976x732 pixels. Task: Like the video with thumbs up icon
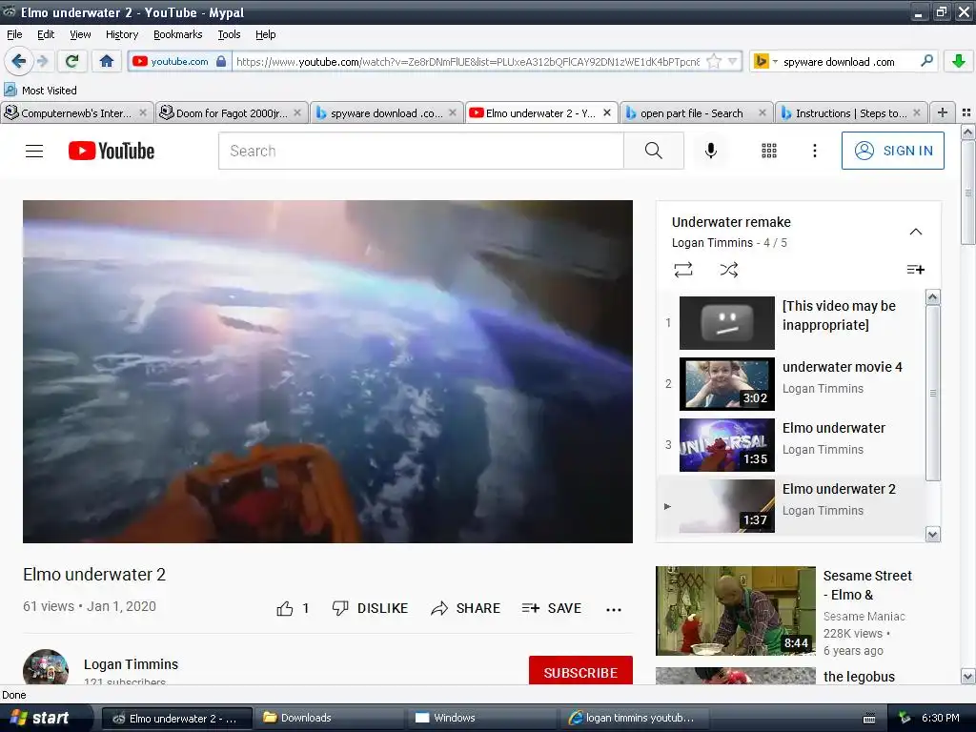click(284, 608)
